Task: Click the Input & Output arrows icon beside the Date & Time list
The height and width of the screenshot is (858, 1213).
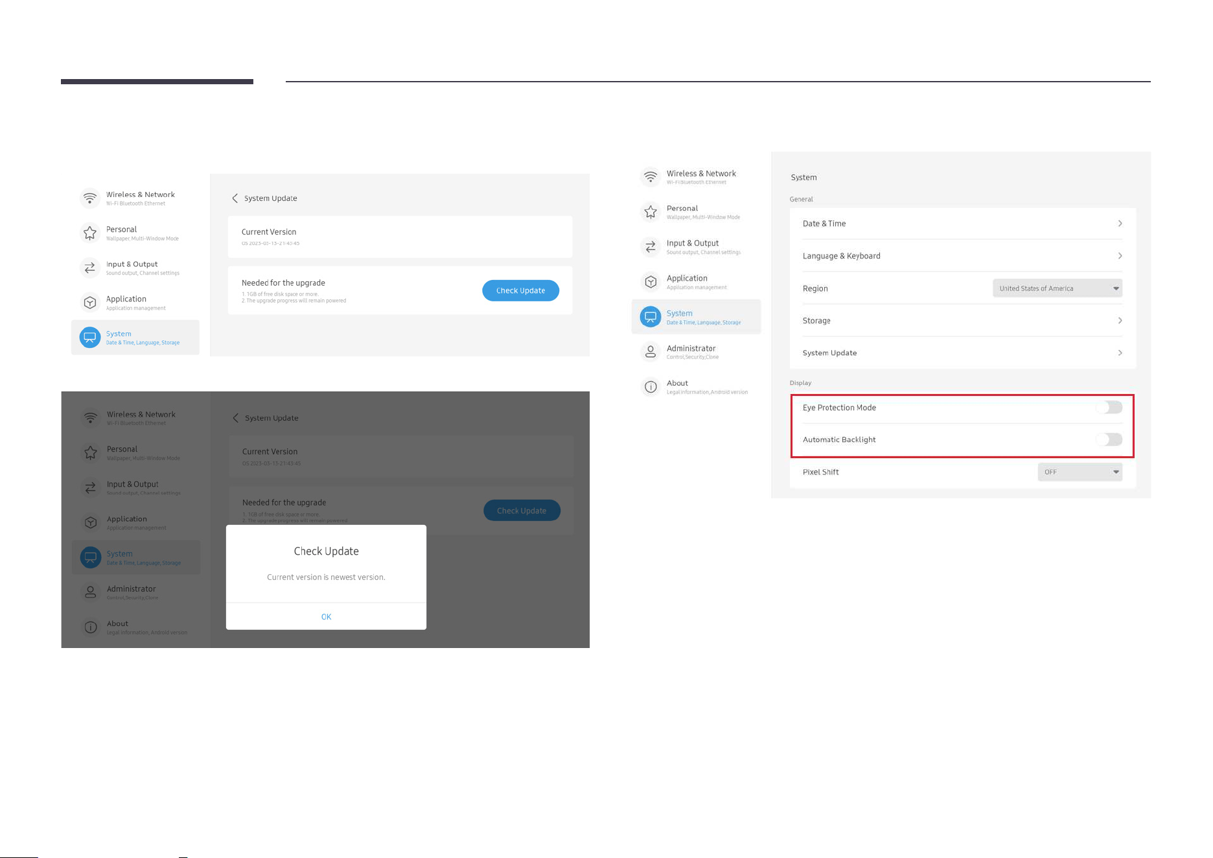Action: (651, 247)
